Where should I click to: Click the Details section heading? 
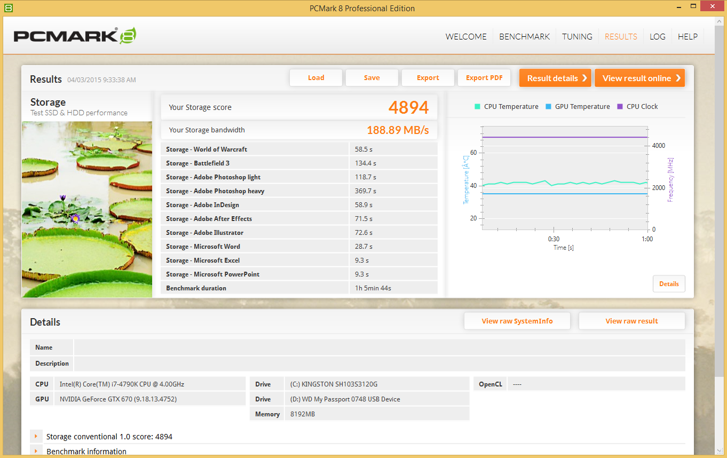(45, 322)
